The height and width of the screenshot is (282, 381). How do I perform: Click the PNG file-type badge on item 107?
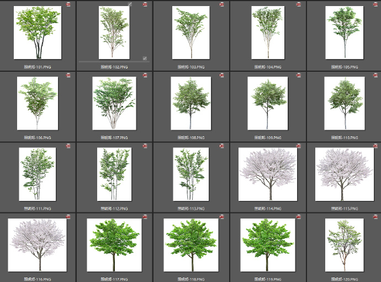coord(145,75)
